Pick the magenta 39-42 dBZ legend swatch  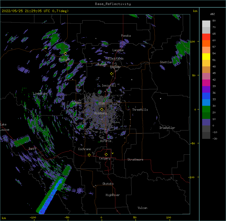206,83
